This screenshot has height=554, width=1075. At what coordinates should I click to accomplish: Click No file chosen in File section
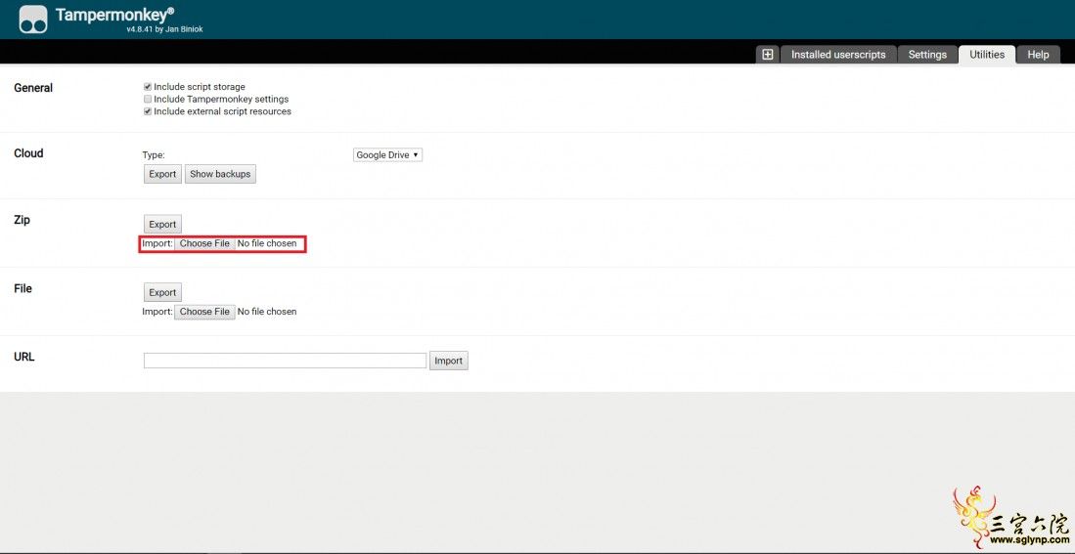267,312
